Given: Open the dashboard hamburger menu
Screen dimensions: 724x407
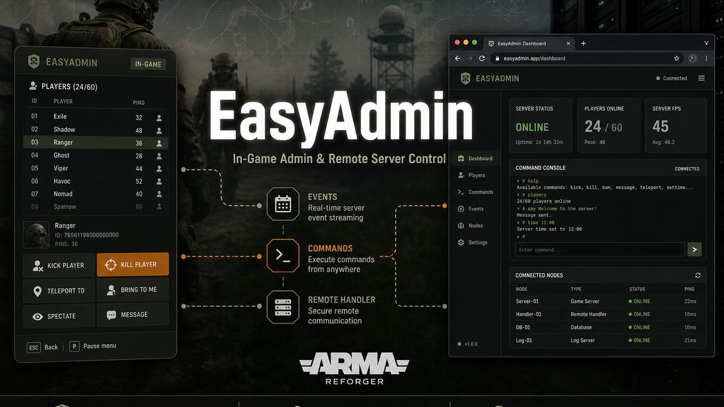Looking at the screenshot, I should [701, 79].
